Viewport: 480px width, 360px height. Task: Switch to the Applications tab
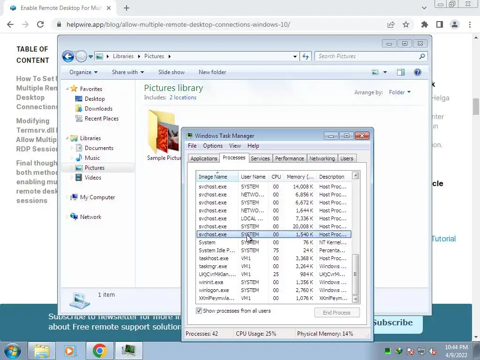coord(203,158)
